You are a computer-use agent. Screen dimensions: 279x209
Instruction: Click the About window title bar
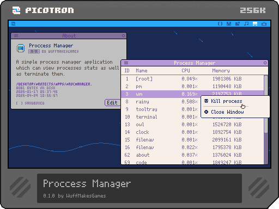tap(69, 35)
